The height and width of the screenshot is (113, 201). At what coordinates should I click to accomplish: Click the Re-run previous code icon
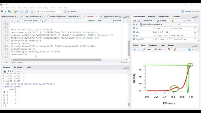pos(100,21)
